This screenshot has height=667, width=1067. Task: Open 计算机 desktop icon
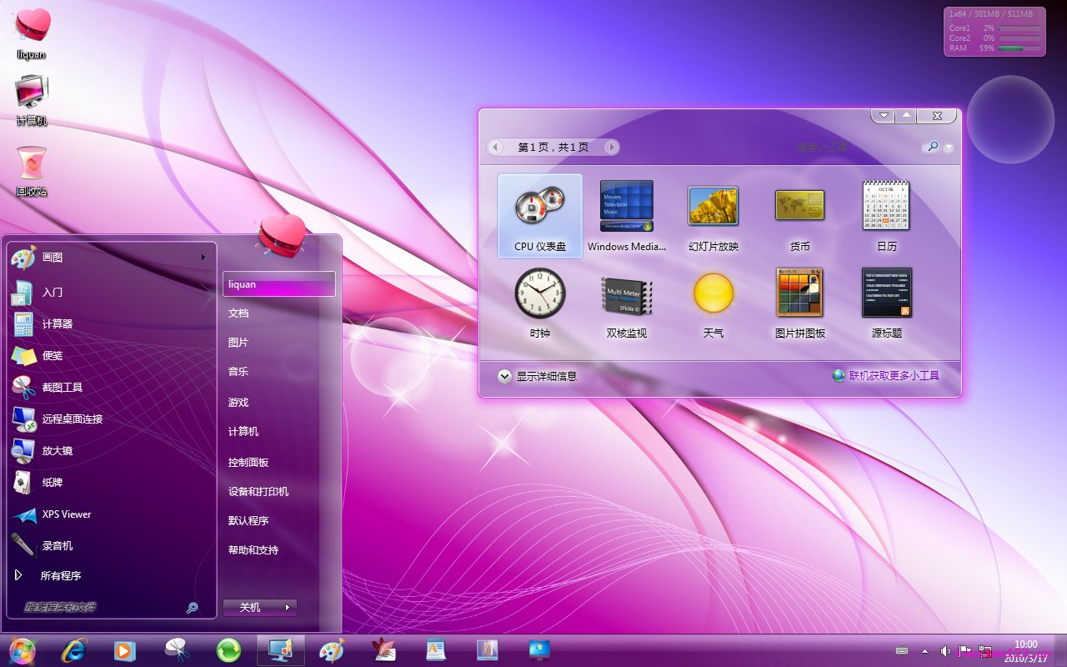tap(32, 101)
